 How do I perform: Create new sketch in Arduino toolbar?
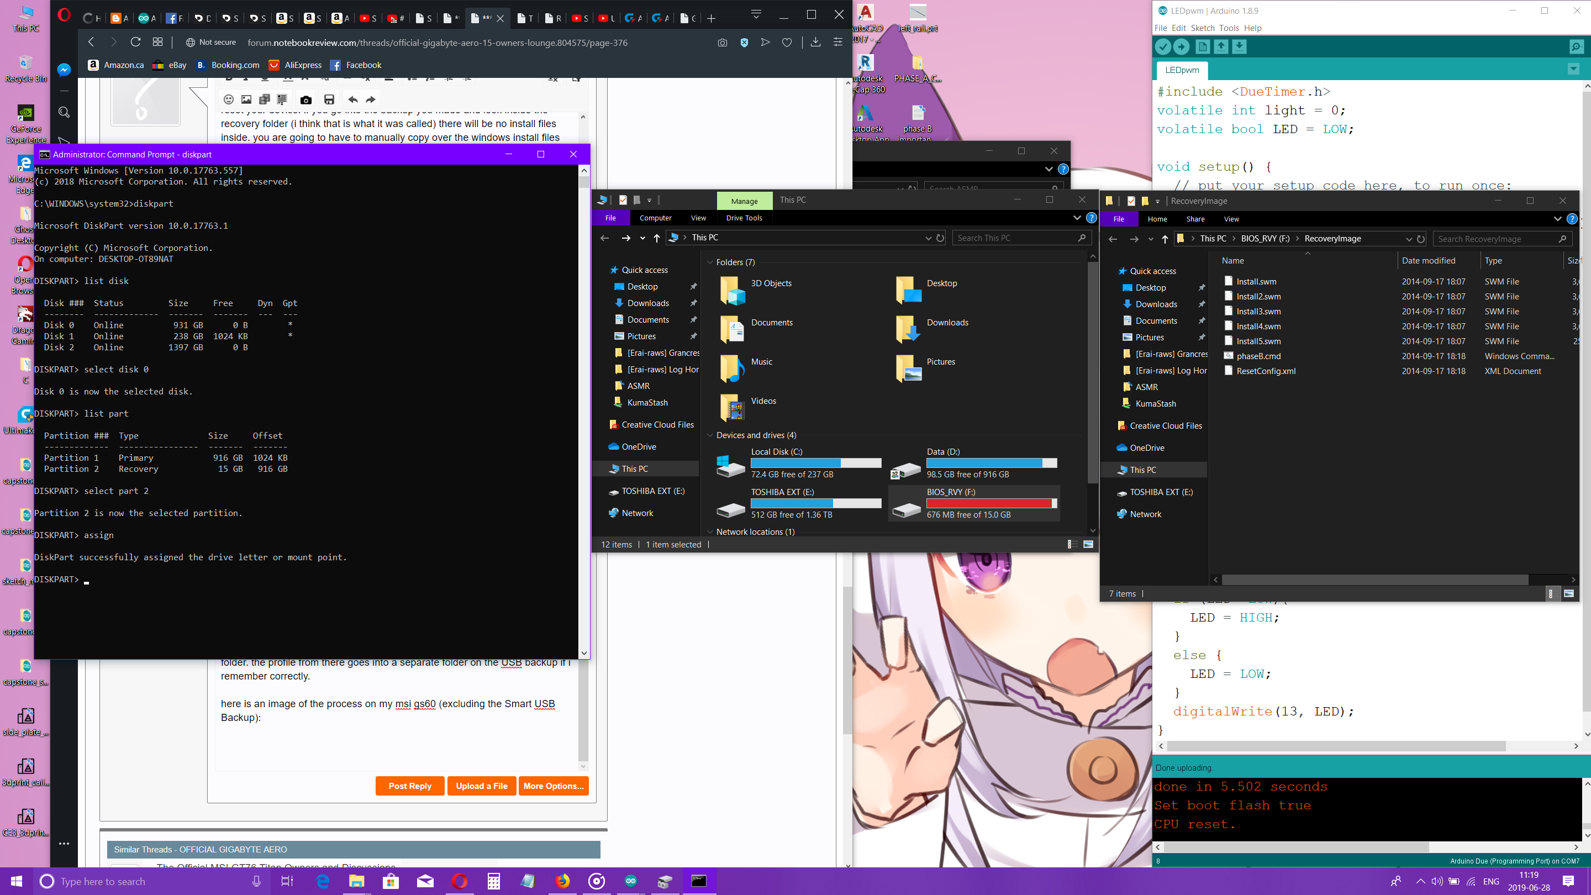[1203, 47]
